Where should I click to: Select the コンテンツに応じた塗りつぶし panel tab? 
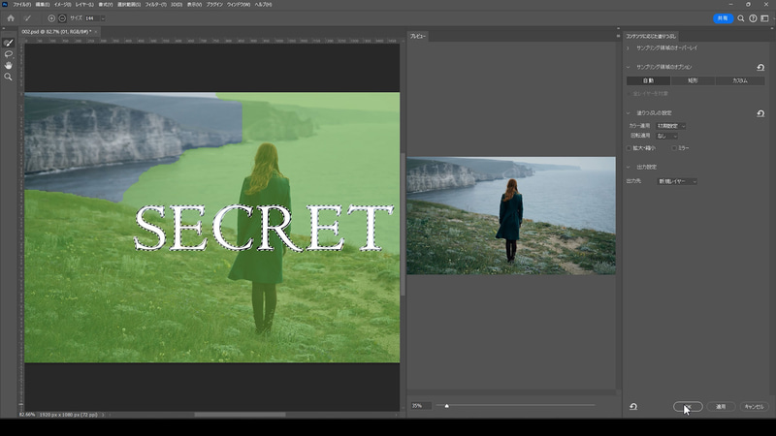point(651,36)
